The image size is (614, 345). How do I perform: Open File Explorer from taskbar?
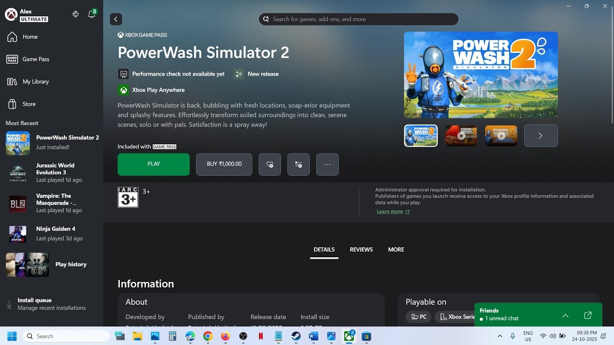[137, 336]
